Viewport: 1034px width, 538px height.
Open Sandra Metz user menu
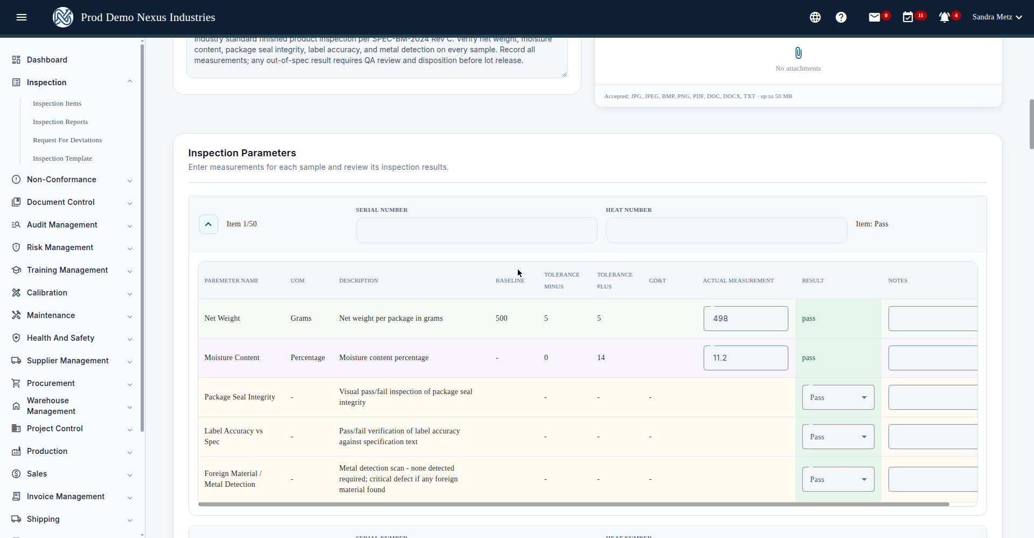click(997, 17)
